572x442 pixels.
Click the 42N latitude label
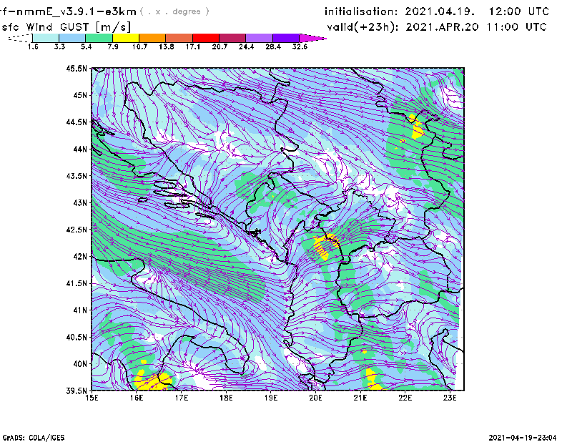click(x=80, y=256)
